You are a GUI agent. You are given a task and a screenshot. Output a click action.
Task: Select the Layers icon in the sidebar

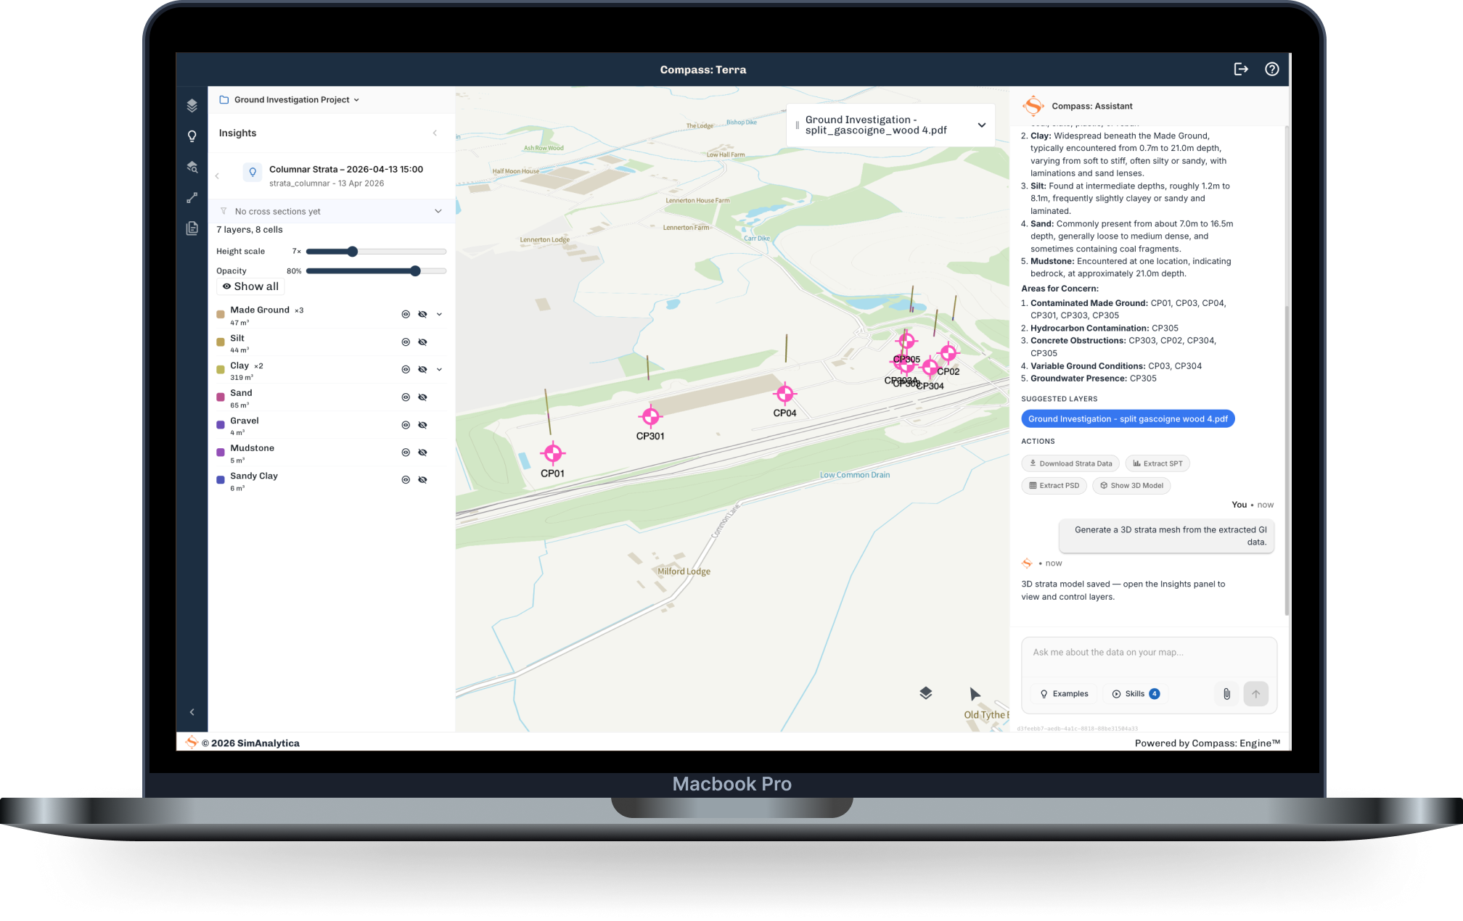(192, 105)
